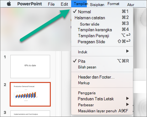Open Tampilan Penyaji view
The height and width of the screenshot is (117, 147).
click(x=102, y=36)
